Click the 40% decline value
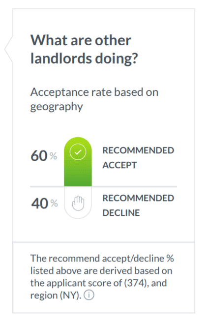207x323 pixels. tap(44, 204)
